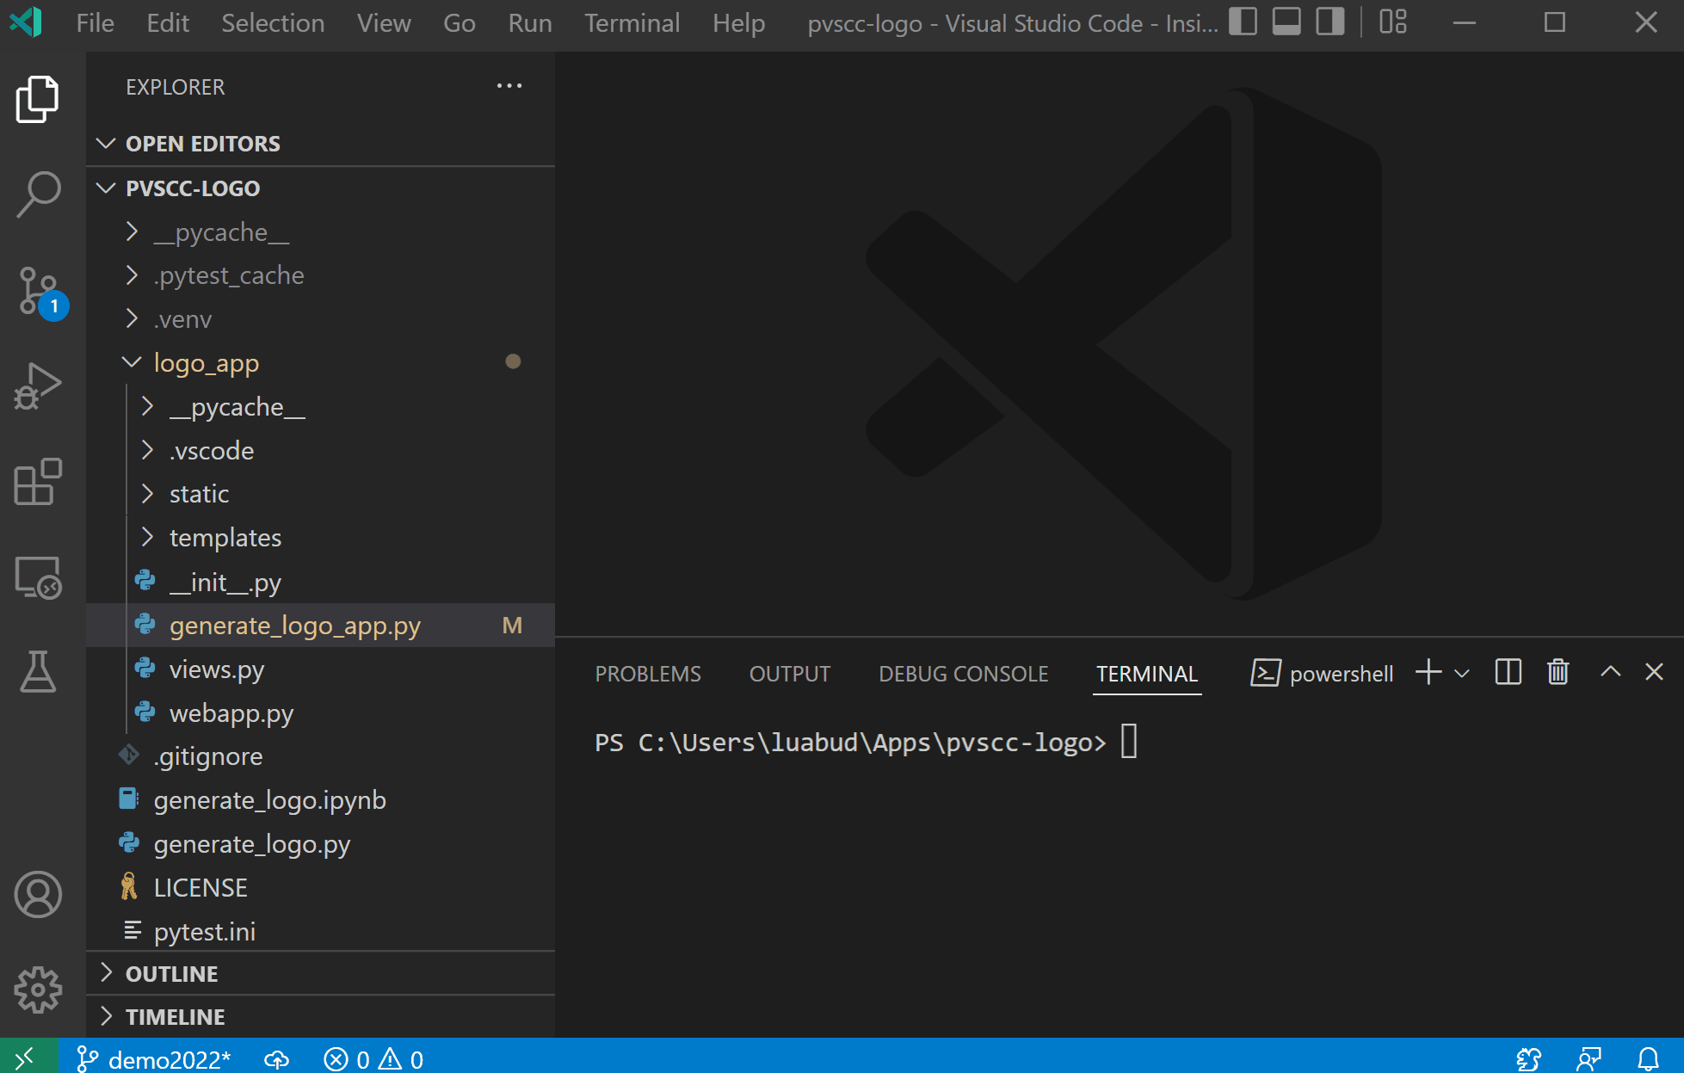The image size is (1684, 1073).
Task: Kill terminal with the trash icon
Action: 1558,672
